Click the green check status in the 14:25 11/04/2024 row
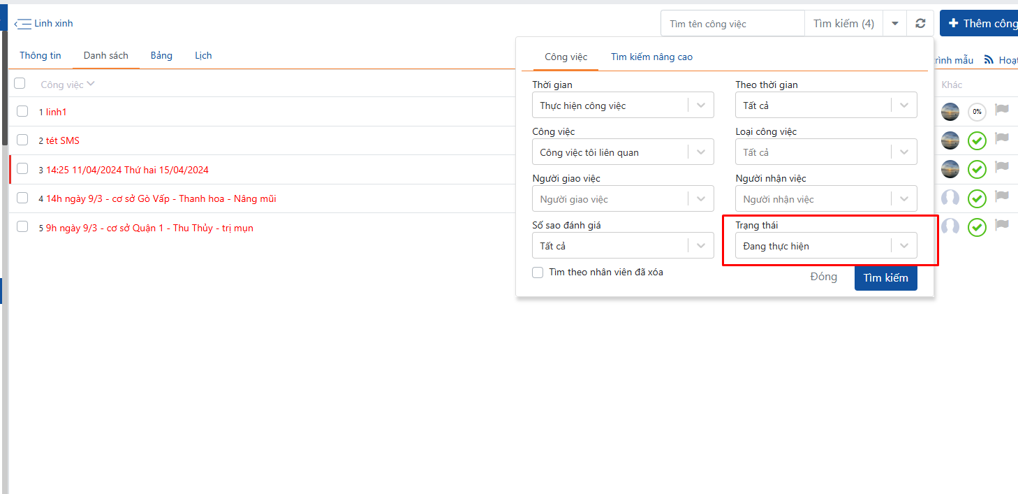 coord(977,170)
